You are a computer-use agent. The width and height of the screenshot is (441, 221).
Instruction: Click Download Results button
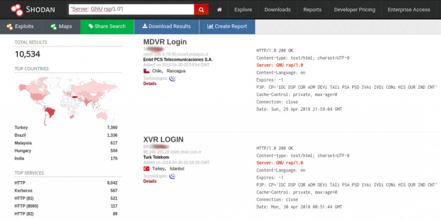tap(166, 26)
